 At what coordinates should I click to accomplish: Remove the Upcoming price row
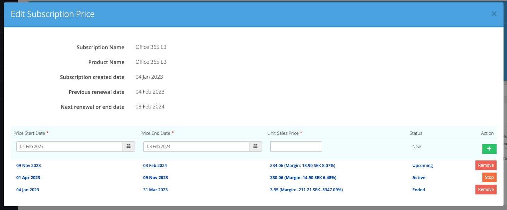click(486, 165)
